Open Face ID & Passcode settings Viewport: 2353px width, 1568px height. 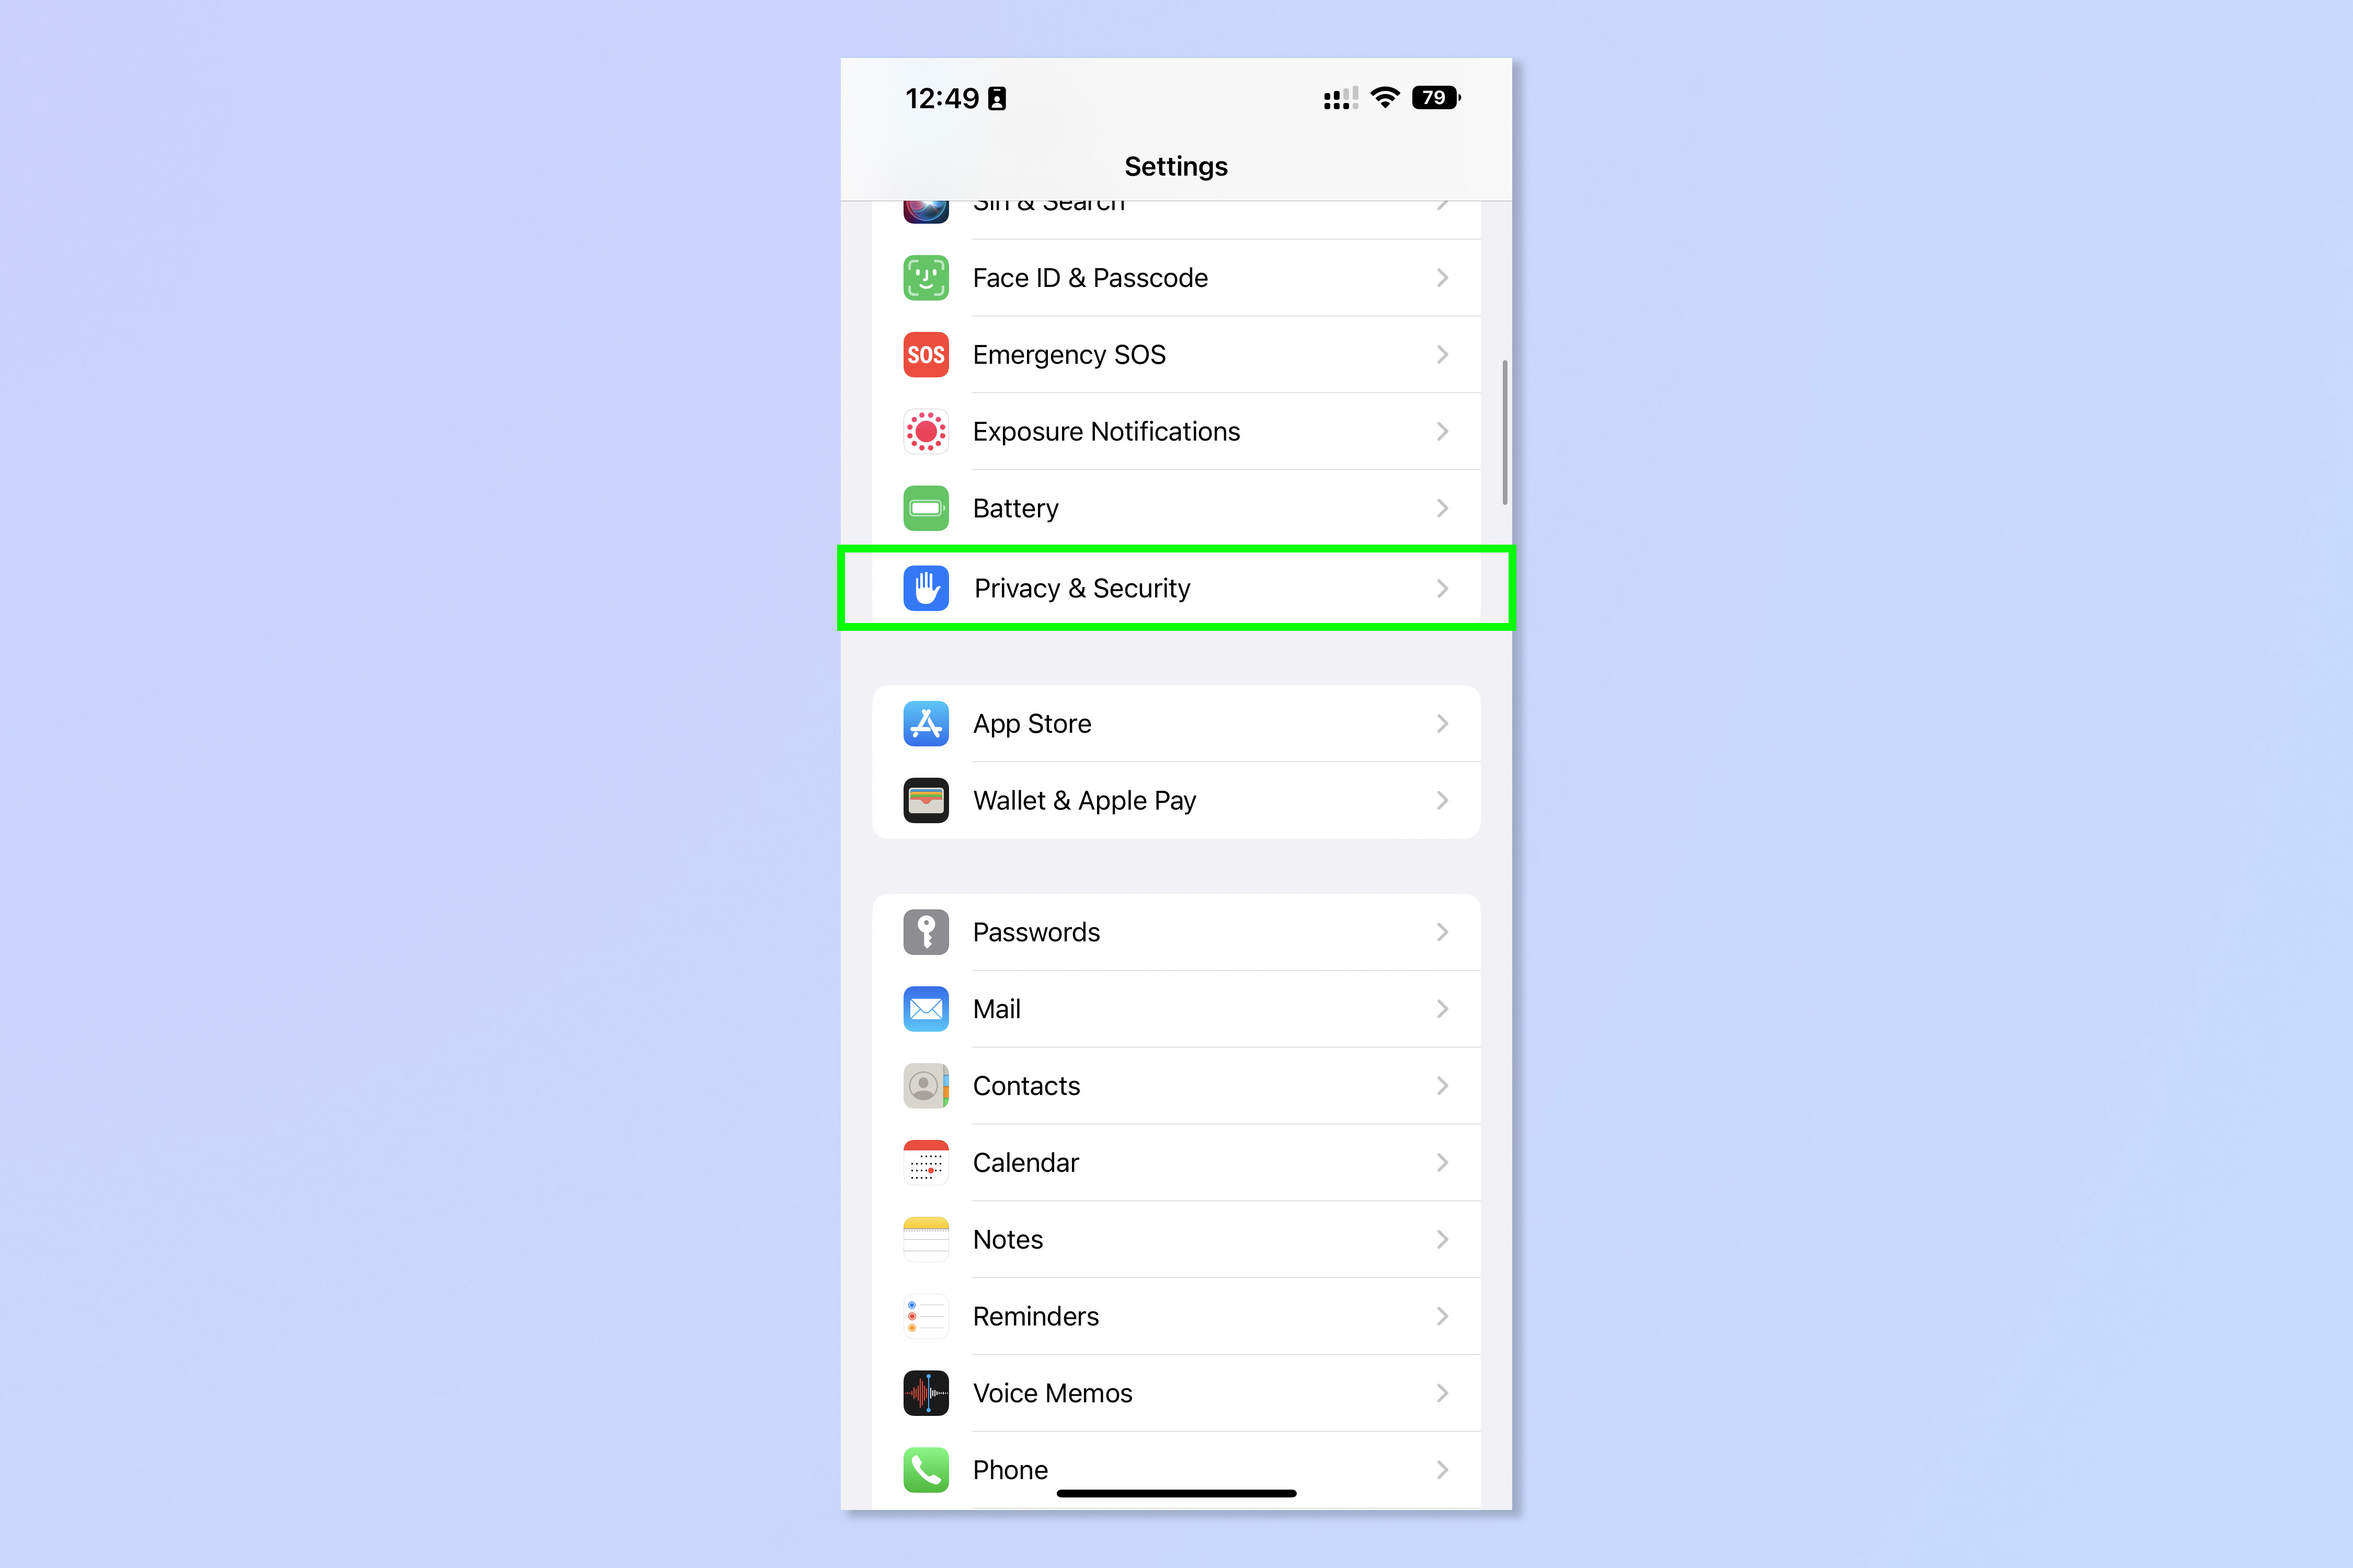[1176, 276]
